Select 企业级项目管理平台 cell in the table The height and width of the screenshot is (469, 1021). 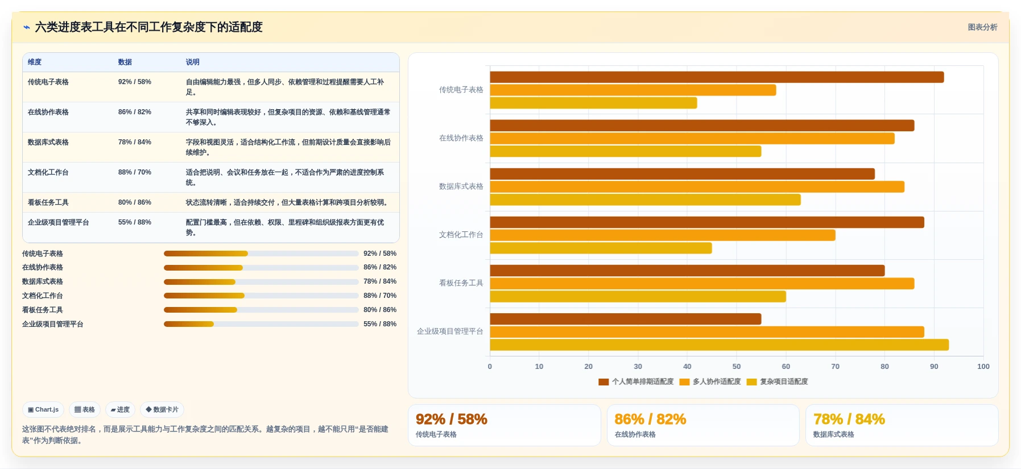(x=59, y=222)
